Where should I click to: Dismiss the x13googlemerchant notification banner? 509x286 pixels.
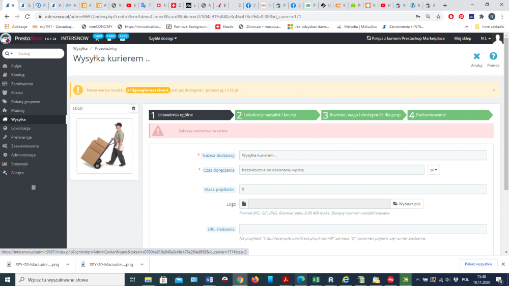point(494,90)
